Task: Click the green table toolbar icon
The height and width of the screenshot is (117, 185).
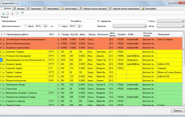Action: coord(23,14)
